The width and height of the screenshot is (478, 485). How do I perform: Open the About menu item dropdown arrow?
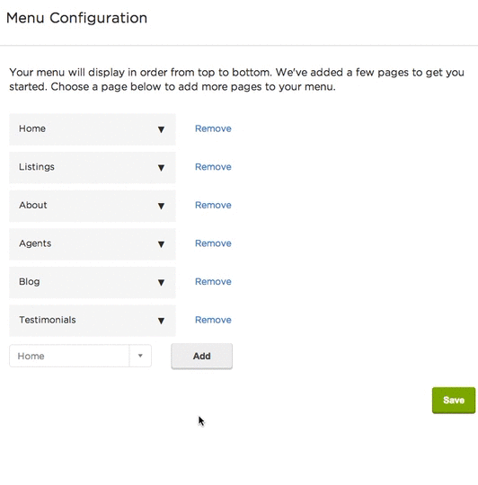tap(161, 206)
